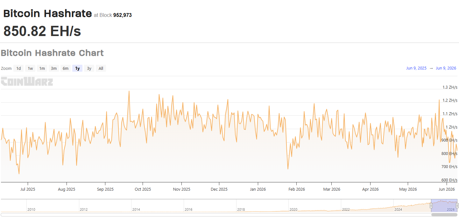Viewport: 459px width, 220px height.
Task: Click the Feb 2026 x-axis label
Action: tap(296, 189)
